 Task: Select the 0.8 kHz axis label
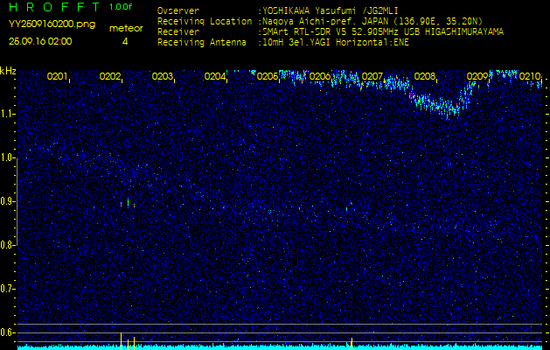click(9, 245)
